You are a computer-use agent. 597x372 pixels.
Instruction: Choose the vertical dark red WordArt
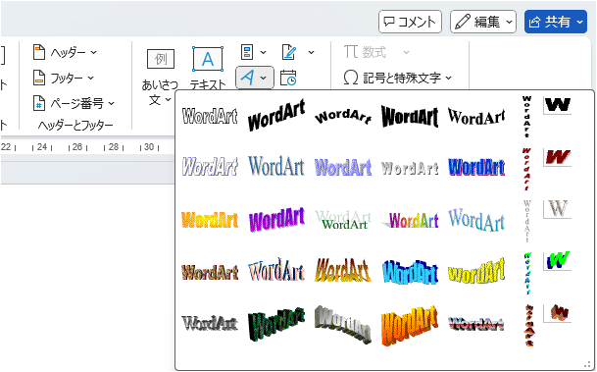click(x=527, y=169)
